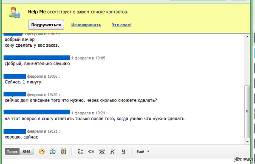
Task: Report contact via Это спам! link
Action: [122, 25]
